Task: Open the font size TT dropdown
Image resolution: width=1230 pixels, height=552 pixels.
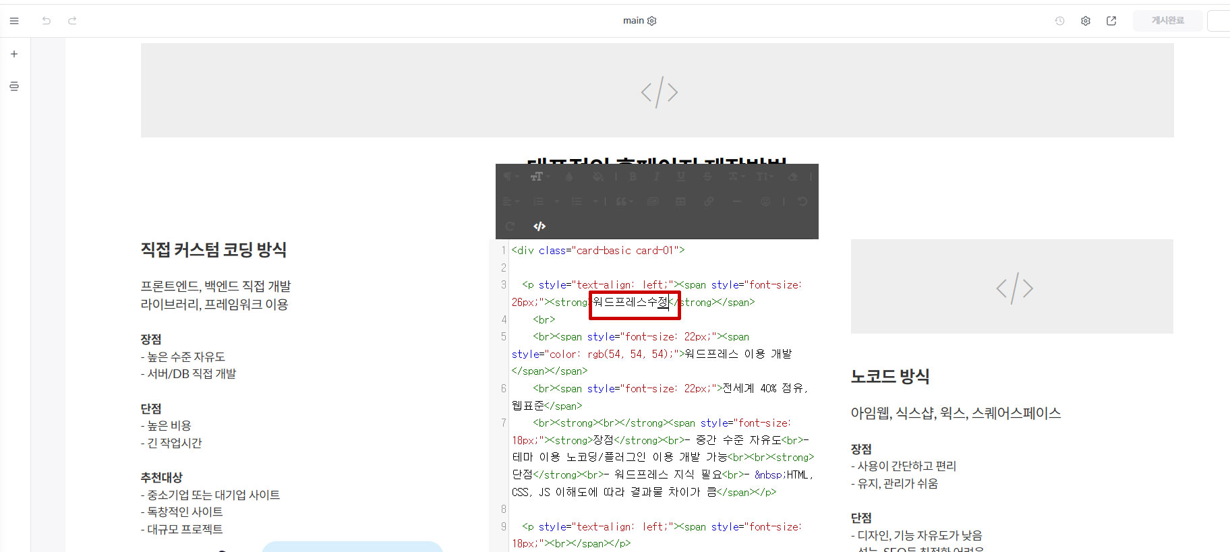Action: [539, 177]
